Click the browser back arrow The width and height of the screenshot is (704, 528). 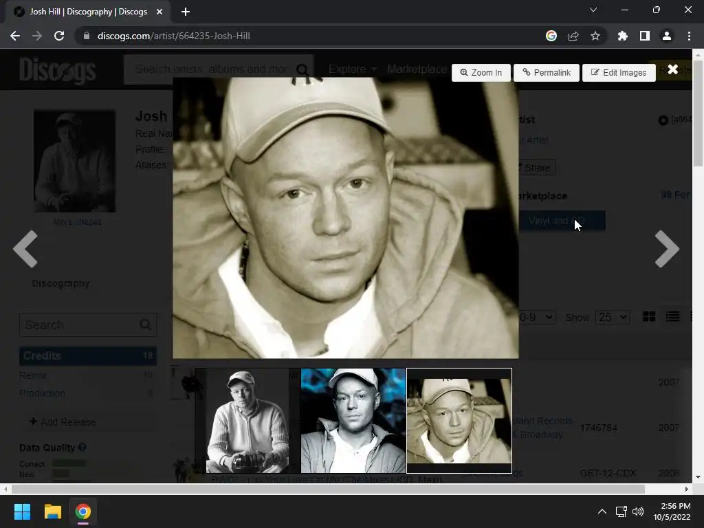pyautogui.click(x=15, y=36)
